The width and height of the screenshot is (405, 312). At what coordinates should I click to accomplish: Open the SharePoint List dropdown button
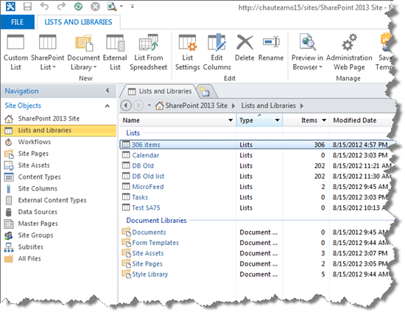[48, 52]
